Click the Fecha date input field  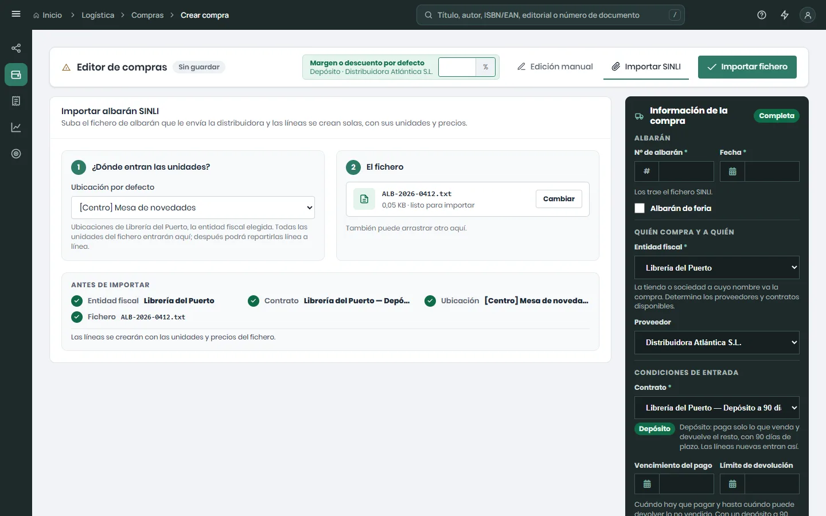click(x=772, y=171)
